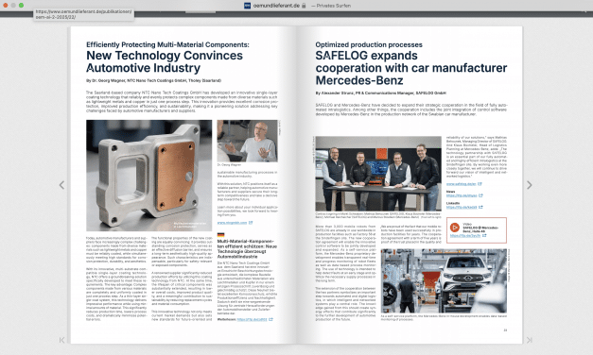This screenshot has height=355, width=593.
Task: Click the German flag icon above the German summary
Action: pos(221,235)
